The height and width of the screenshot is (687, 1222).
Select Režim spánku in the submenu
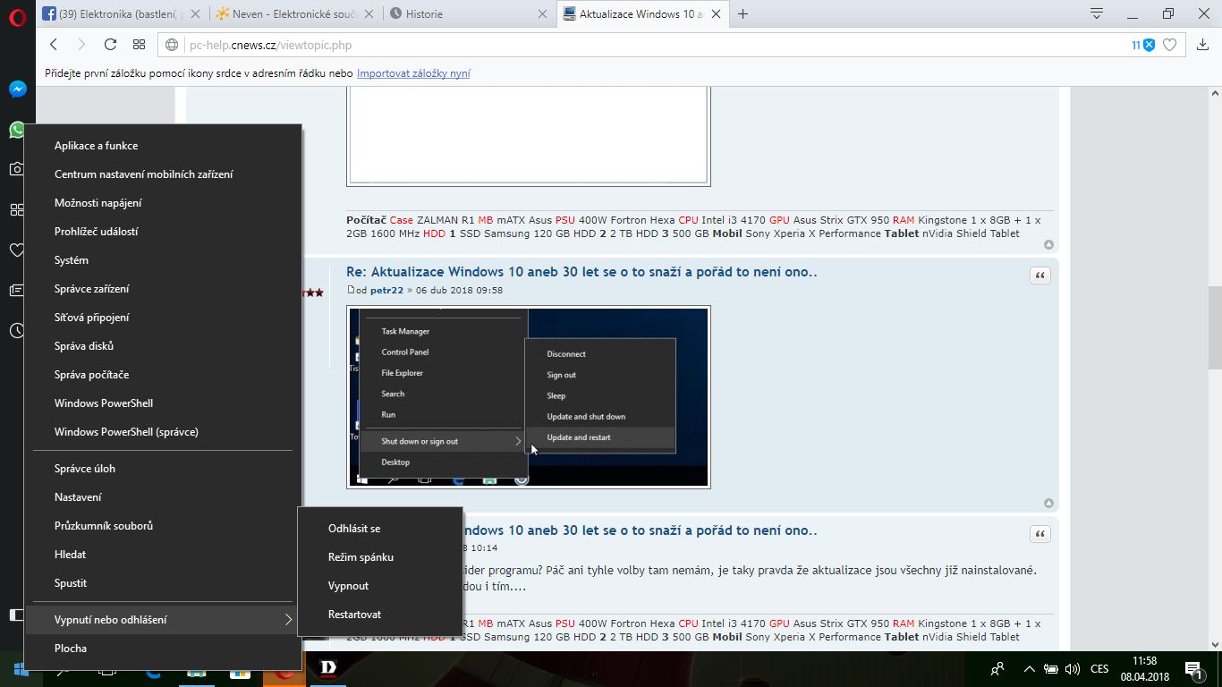(380, 557)
